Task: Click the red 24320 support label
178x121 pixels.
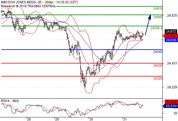Action: (x=158, y=78)
